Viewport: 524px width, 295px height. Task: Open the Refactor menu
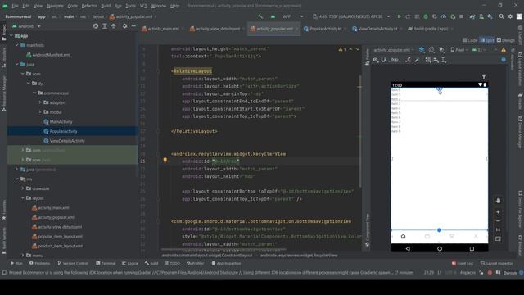(89, 6)
